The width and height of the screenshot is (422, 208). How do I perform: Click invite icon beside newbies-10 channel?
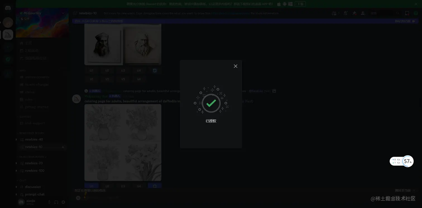pyautogui.click(x=63, y=147)
